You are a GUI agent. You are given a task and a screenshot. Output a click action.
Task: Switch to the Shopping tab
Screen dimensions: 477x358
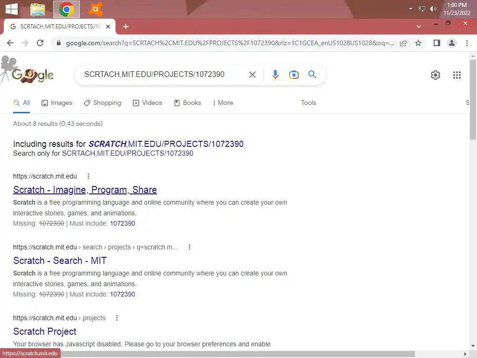102,103
